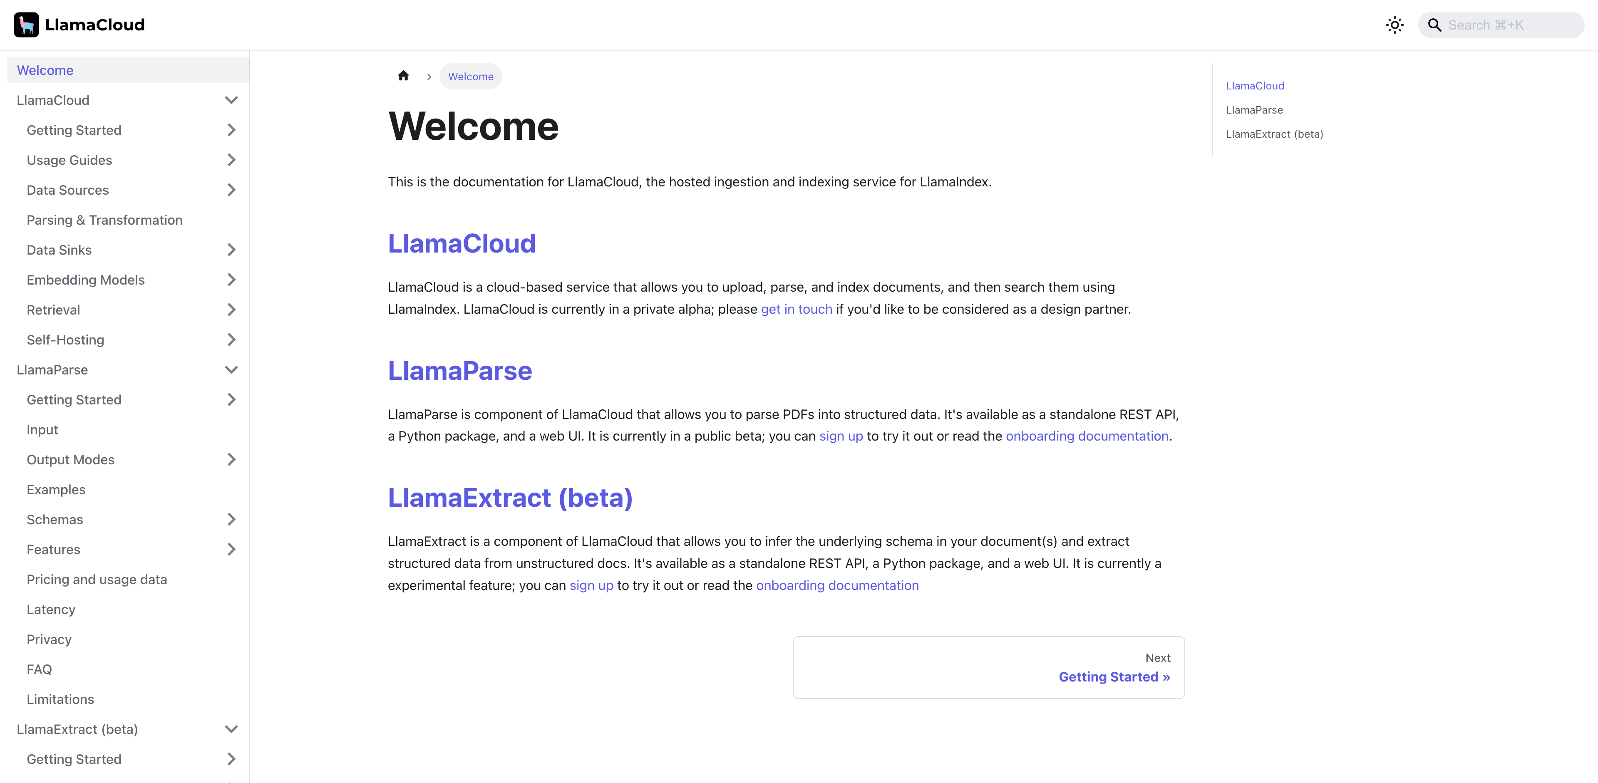Viewport: 1598px width, 783px height.
Task: Open the Usage Guides sidebar label
Action: 69,160
